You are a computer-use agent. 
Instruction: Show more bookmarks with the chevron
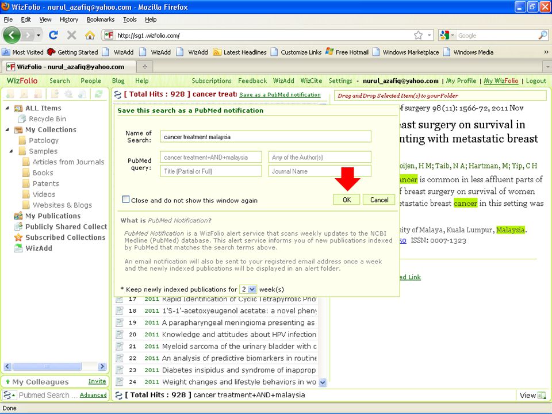546,52
